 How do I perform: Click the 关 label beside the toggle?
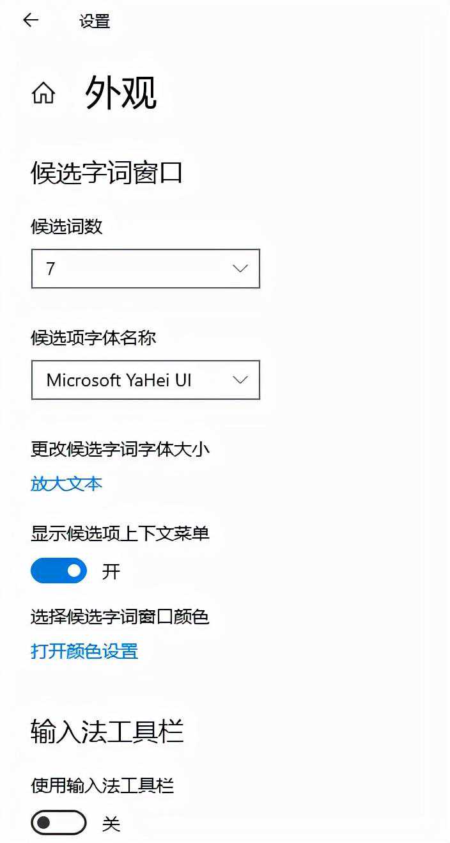click(x=111, y=823)
